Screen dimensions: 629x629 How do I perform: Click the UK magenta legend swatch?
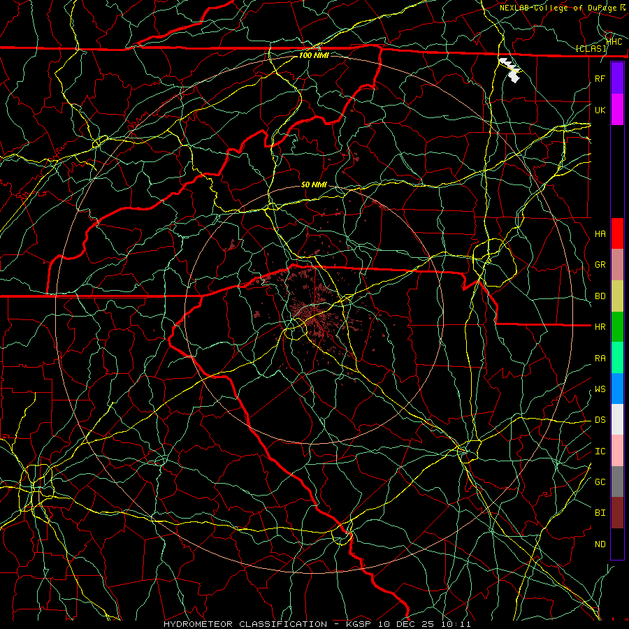617,110
